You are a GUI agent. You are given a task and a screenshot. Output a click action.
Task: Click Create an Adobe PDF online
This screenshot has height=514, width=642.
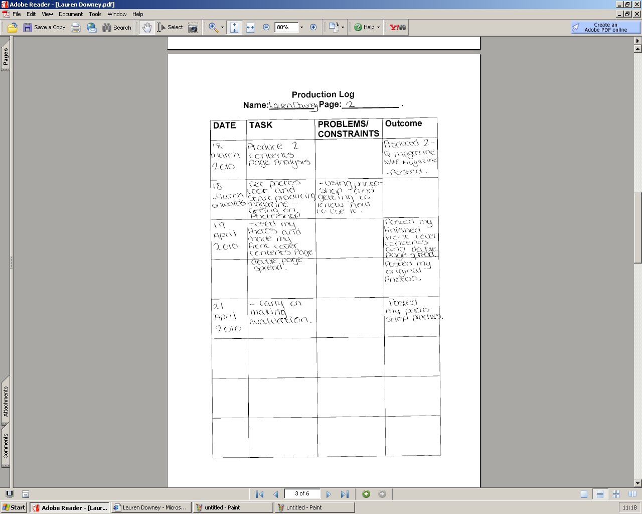click(604, 28)
